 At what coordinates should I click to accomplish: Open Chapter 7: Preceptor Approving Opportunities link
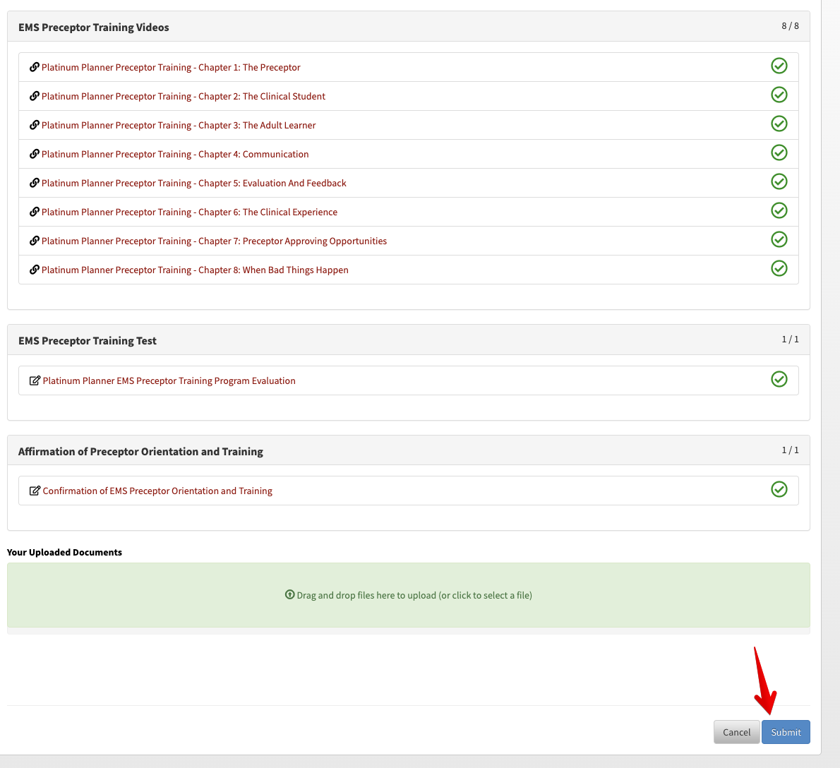215,241
